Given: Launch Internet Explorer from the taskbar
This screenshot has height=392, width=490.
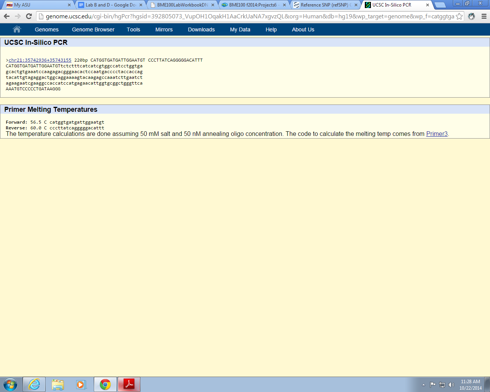Looking at the screenshot, I should click(x=34, y=384).
